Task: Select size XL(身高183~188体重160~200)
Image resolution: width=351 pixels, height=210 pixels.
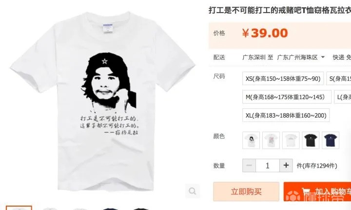Action: (286, 115)
